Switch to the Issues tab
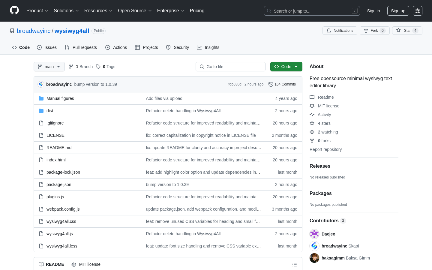 [x=47, y=47]
